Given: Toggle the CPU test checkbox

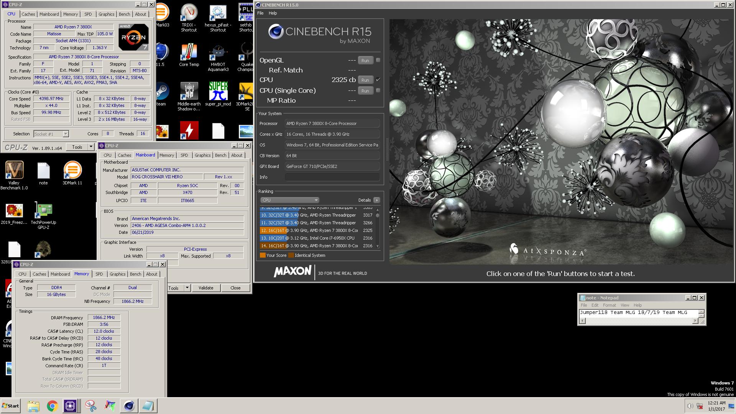Looking at the screenshot, I should (378, 80).
